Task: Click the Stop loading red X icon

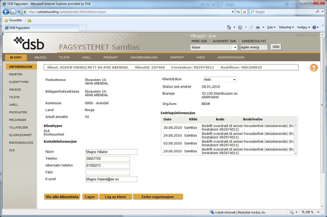Action: [244, 12]
